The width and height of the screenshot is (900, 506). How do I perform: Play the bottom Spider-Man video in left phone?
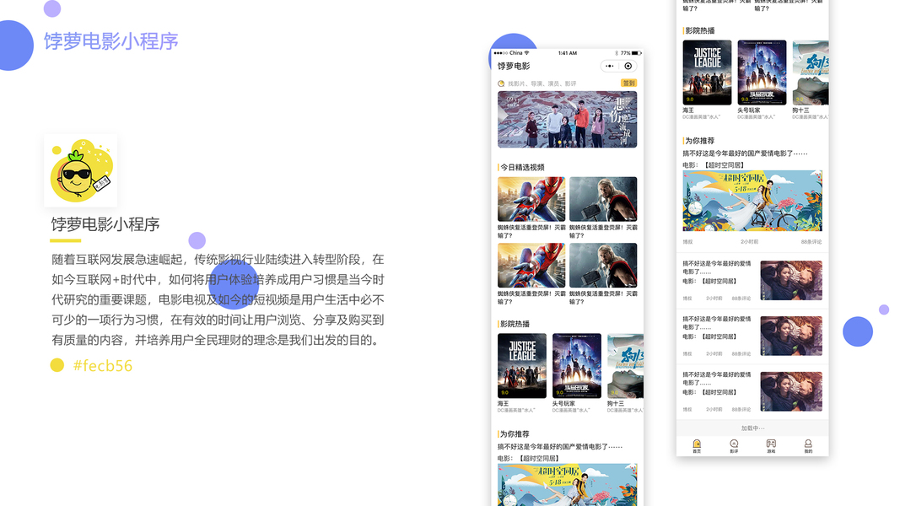(x=531, y=265)
